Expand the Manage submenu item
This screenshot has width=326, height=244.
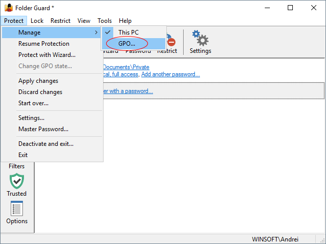(51, 33)
